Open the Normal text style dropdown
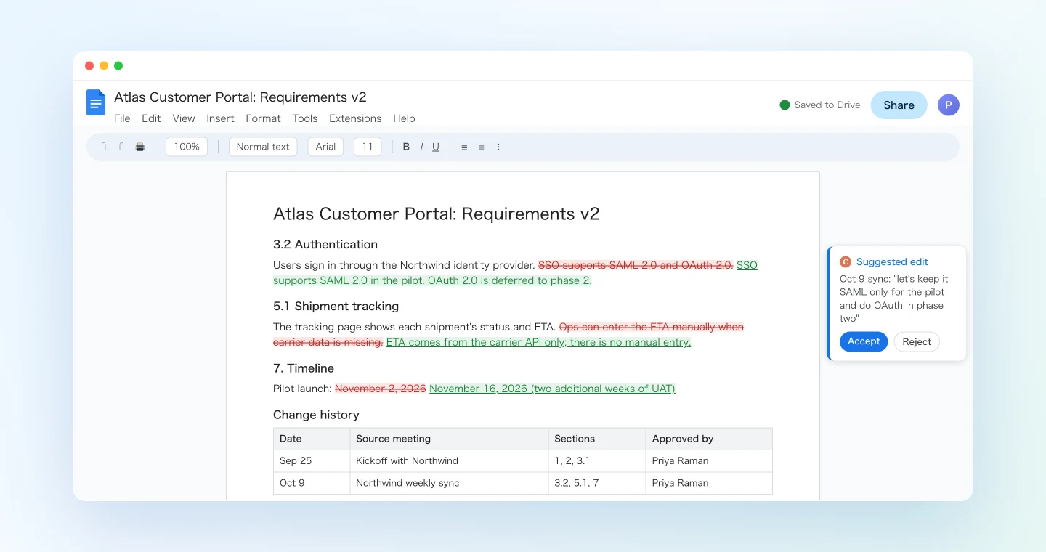 point(263,147)
